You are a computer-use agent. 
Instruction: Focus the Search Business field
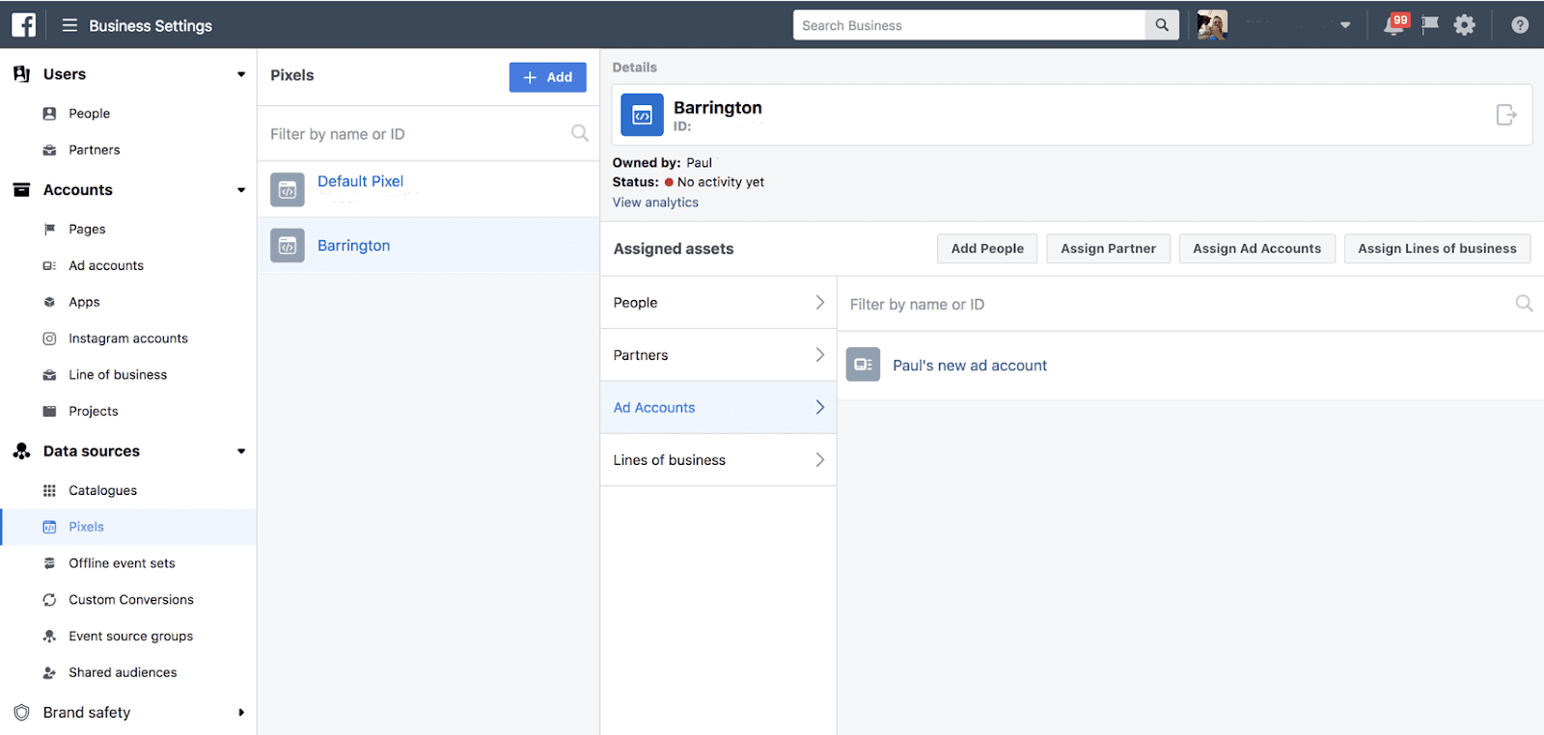(969, 25)
